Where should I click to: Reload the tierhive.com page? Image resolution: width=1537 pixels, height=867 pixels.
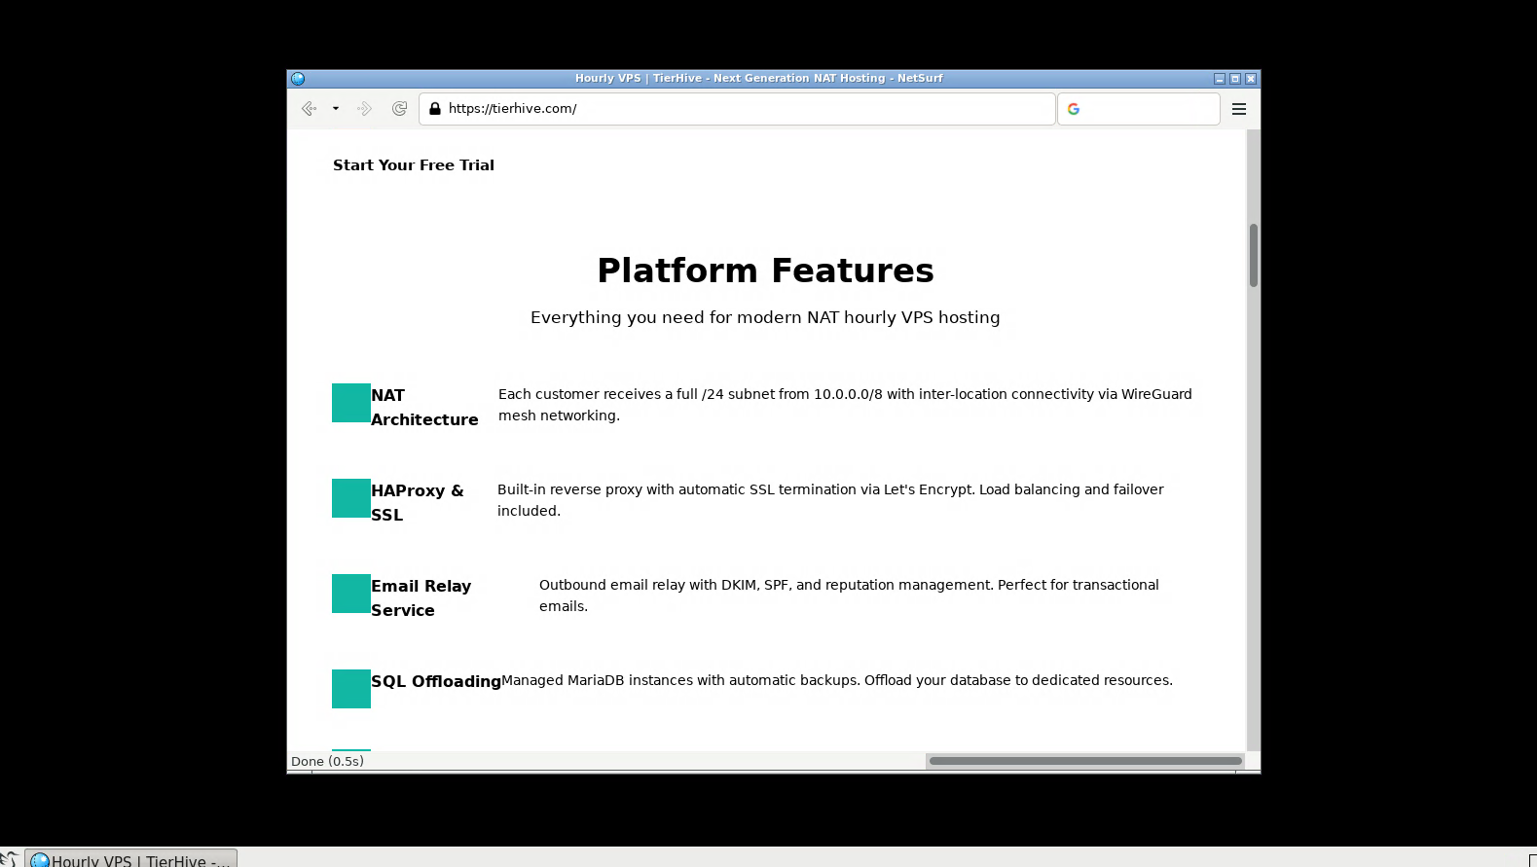pyautogui.click(x=399, y=109)
